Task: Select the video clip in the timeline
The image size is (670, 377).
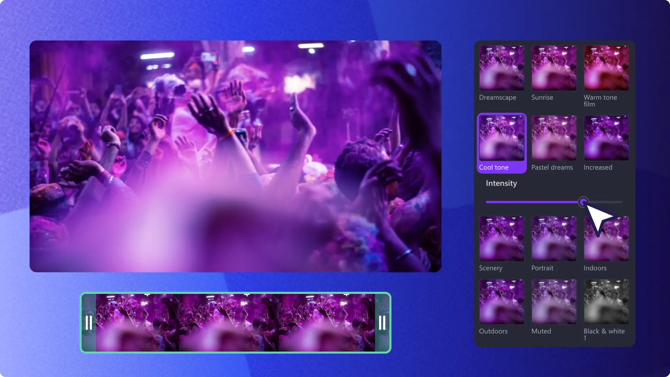Action: coord(236,322)
